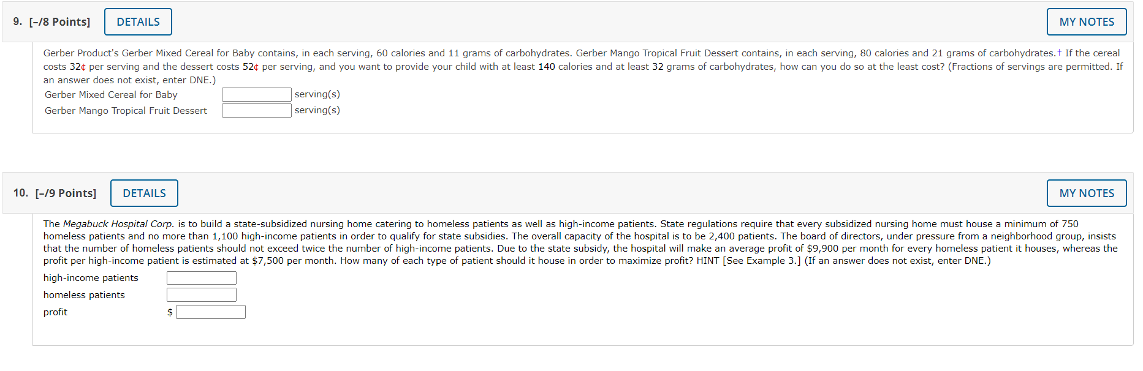Select the homeless patients answer field
The image size is (1143, 371).
(201, 294)
